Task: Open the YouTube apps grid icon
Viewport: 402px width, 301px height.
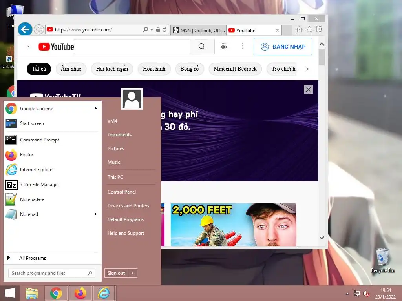Action: (x=224, y=46)
